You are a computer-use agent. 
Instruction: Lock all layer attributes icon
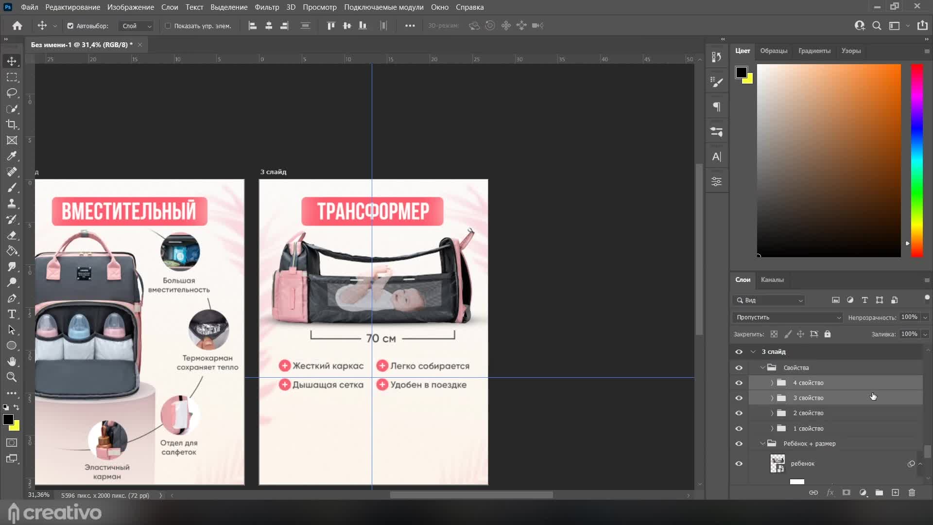[828, 334]
